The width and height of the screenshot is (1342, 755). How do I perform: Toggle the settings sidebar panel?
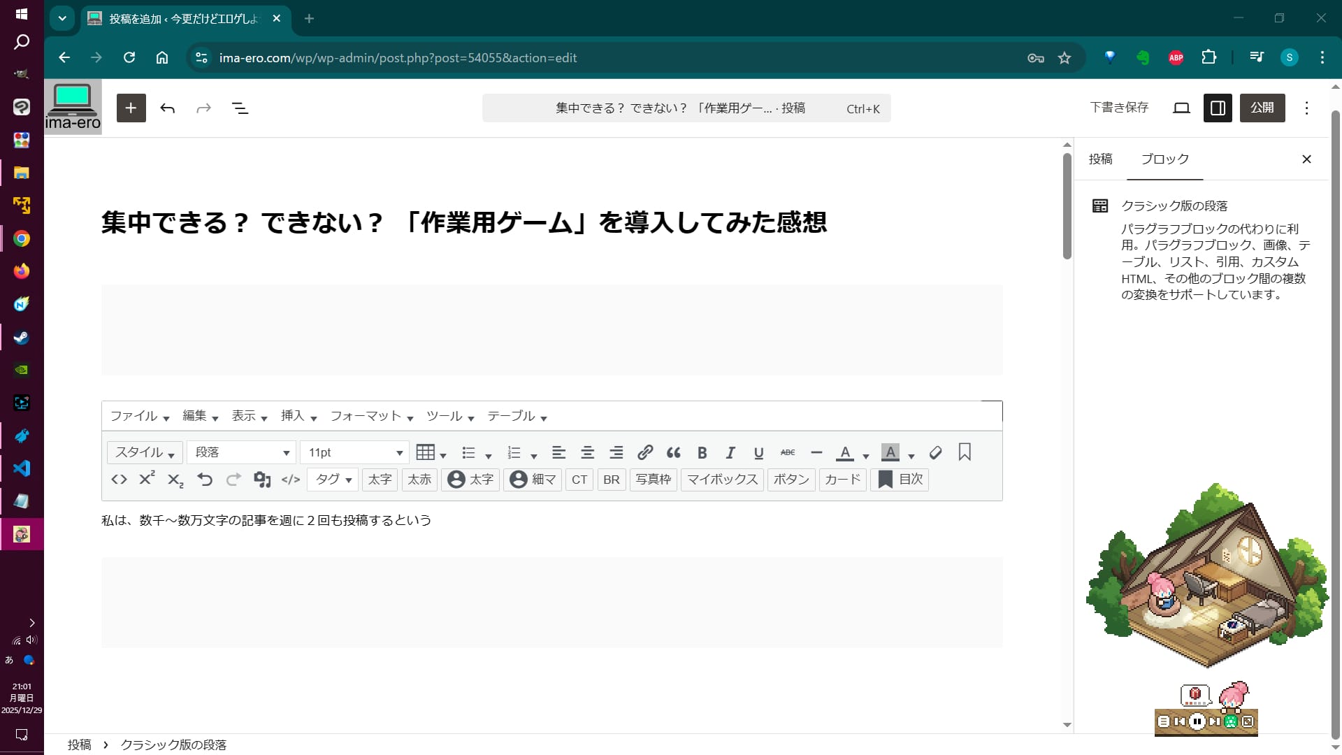(x=1217, y=108)
